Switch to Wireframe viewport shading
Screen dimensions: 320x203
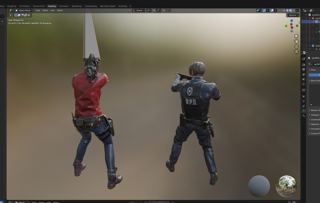click(x=284, y=10)
